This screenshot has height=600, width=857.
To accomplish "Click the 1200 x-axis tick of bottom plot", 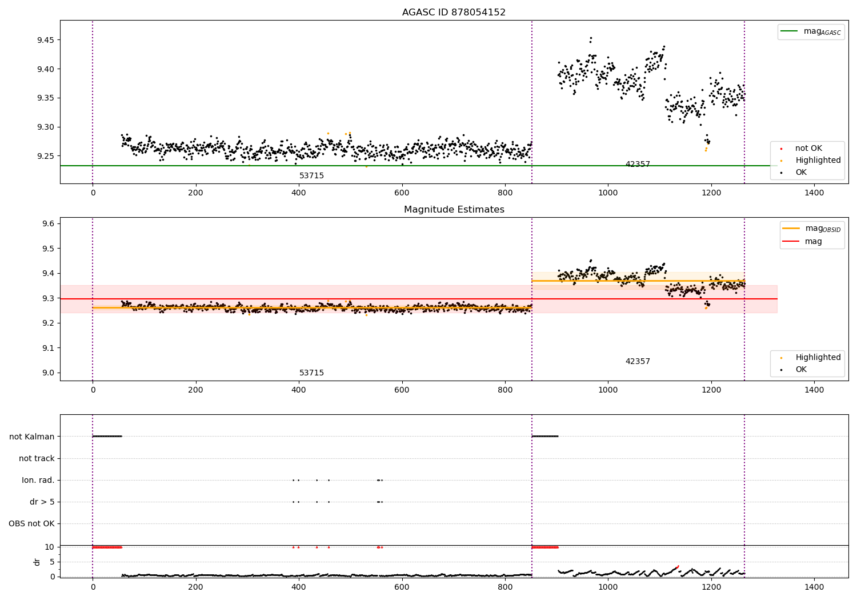I will point(711,587).
